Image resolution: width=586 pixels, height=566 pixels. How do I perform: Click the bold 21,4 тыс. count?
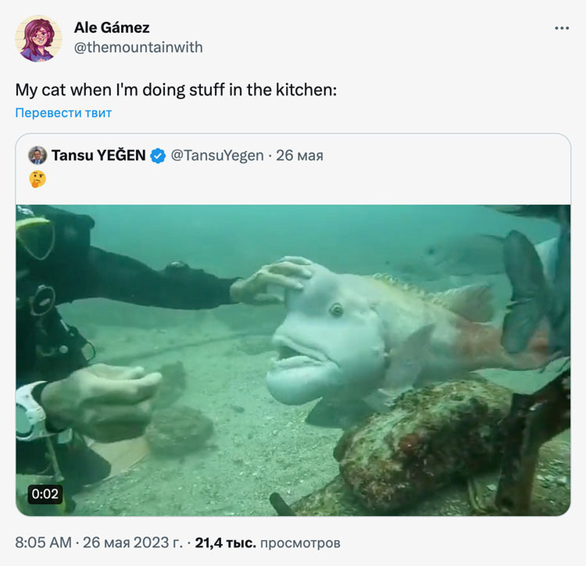click(225, 543)
